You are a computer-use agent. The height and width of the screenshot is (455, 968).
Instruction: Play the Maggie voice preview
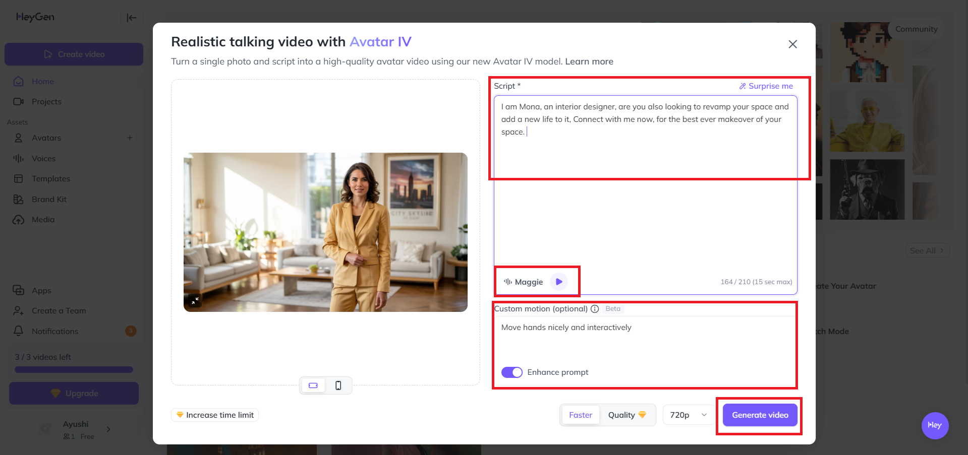coord(559,282)
